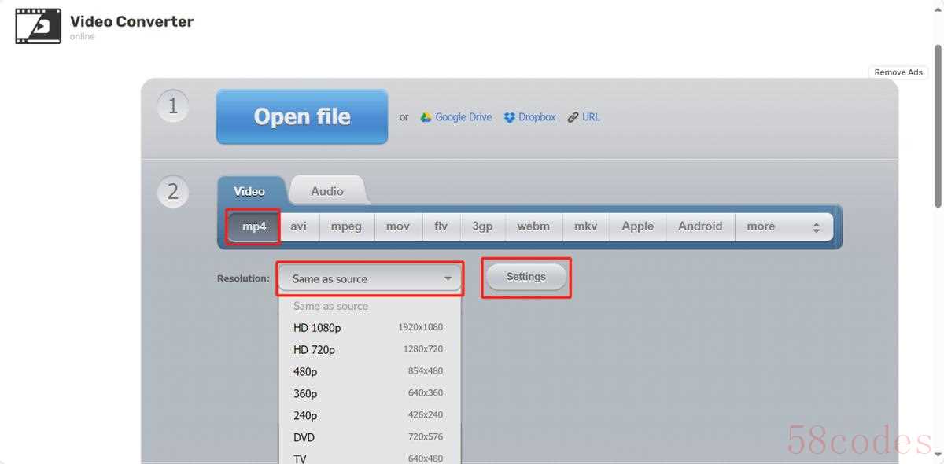Click the URL chain link icon
The height and width of the screenshot is (464, 944).
[573, 117]
